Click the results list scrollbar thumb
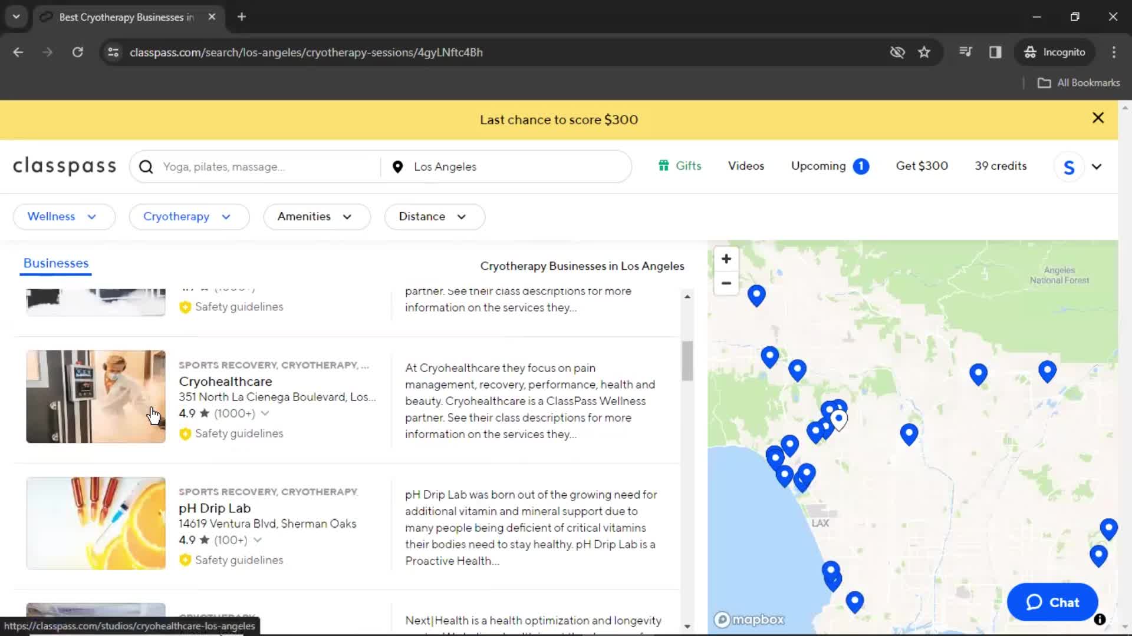1132x636 pixels. click(x=687, y=360)
